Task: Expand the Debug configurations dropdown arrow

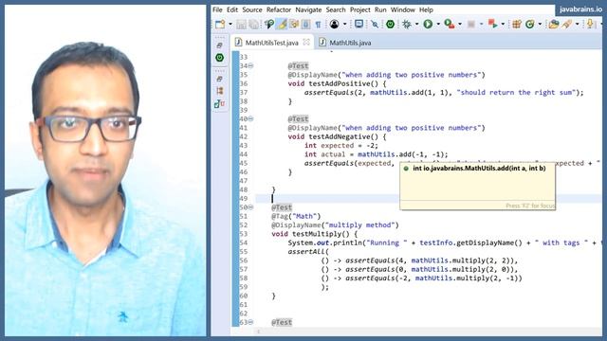Action: [x=416, y=25]
